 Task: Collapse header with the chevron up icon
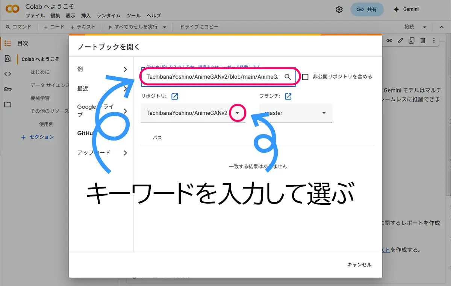point(442,27)
